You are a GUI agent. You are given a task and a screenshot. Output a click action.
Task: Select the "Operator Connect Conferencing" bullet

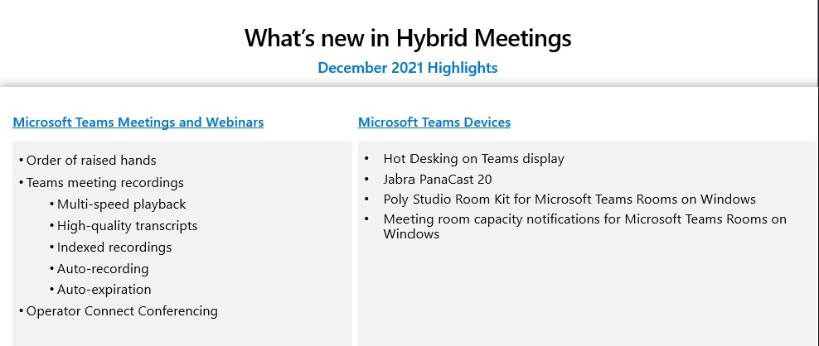click(x=122, y=311)
